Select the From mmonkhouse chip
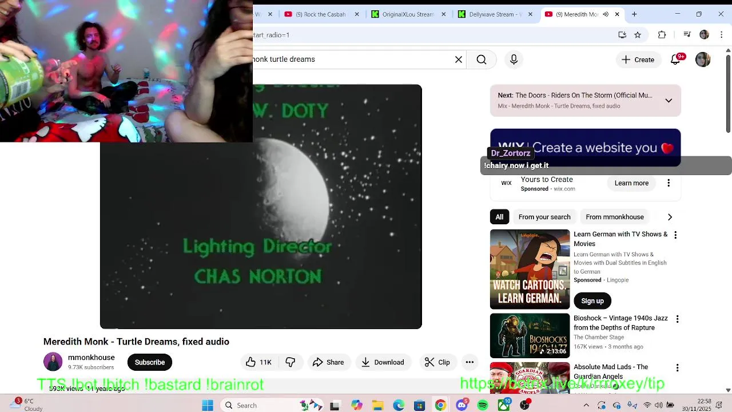The height and width of the screenshot is (412, 732). [x=615, y=217]
